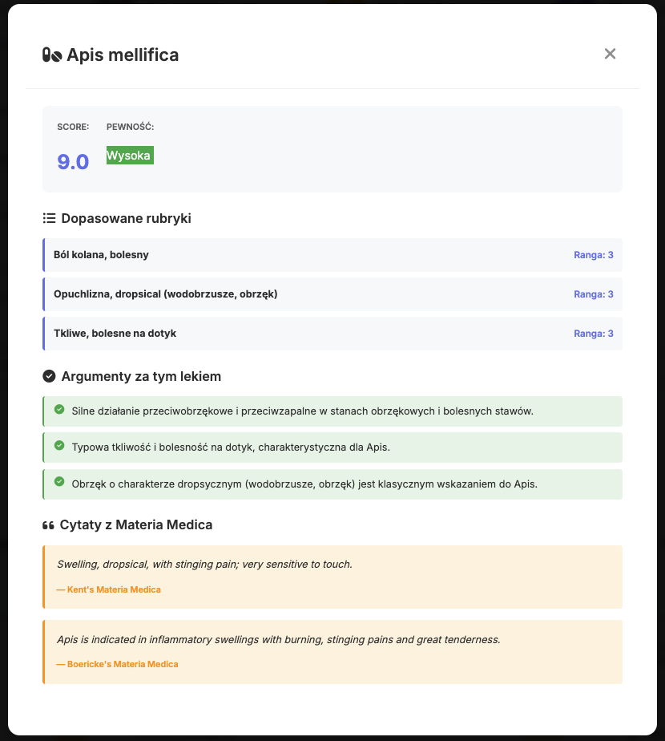
Task: Click green check icon for Typowa tkliwość argument
Action: (59, 445)
